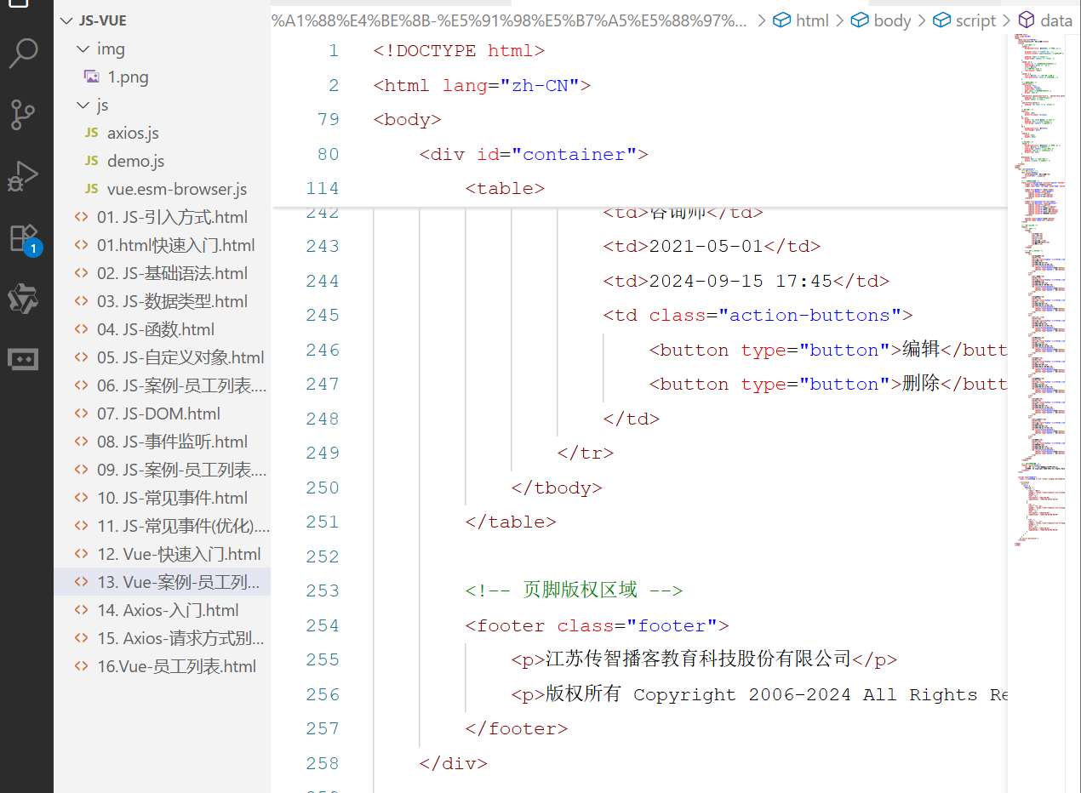Open the robot-face panel icon in activity bar
Screen dimensions: 1081x793
(x=24, y=359)
